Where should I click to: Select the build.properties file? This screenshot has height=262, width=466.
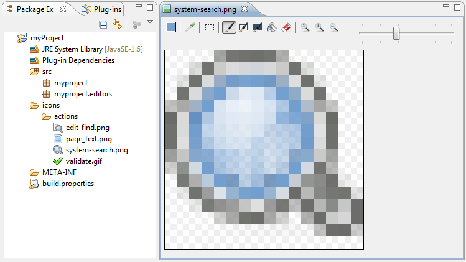68,184
